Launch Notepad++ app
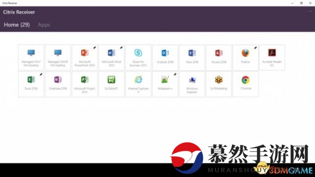The width and height of the screenshot is (315, 177). (x=165, y=84)
